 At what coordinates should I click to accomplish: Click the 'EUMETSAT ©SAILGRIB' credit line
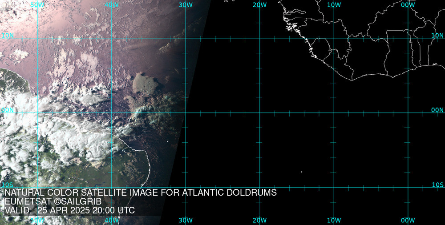pos(53,201)
